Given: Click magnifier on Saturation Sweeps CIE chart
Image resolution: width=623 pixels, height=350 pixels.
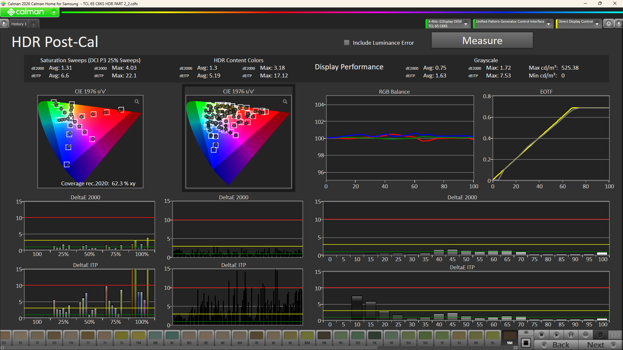Looking at the screenshot, I should coord(137,102).
